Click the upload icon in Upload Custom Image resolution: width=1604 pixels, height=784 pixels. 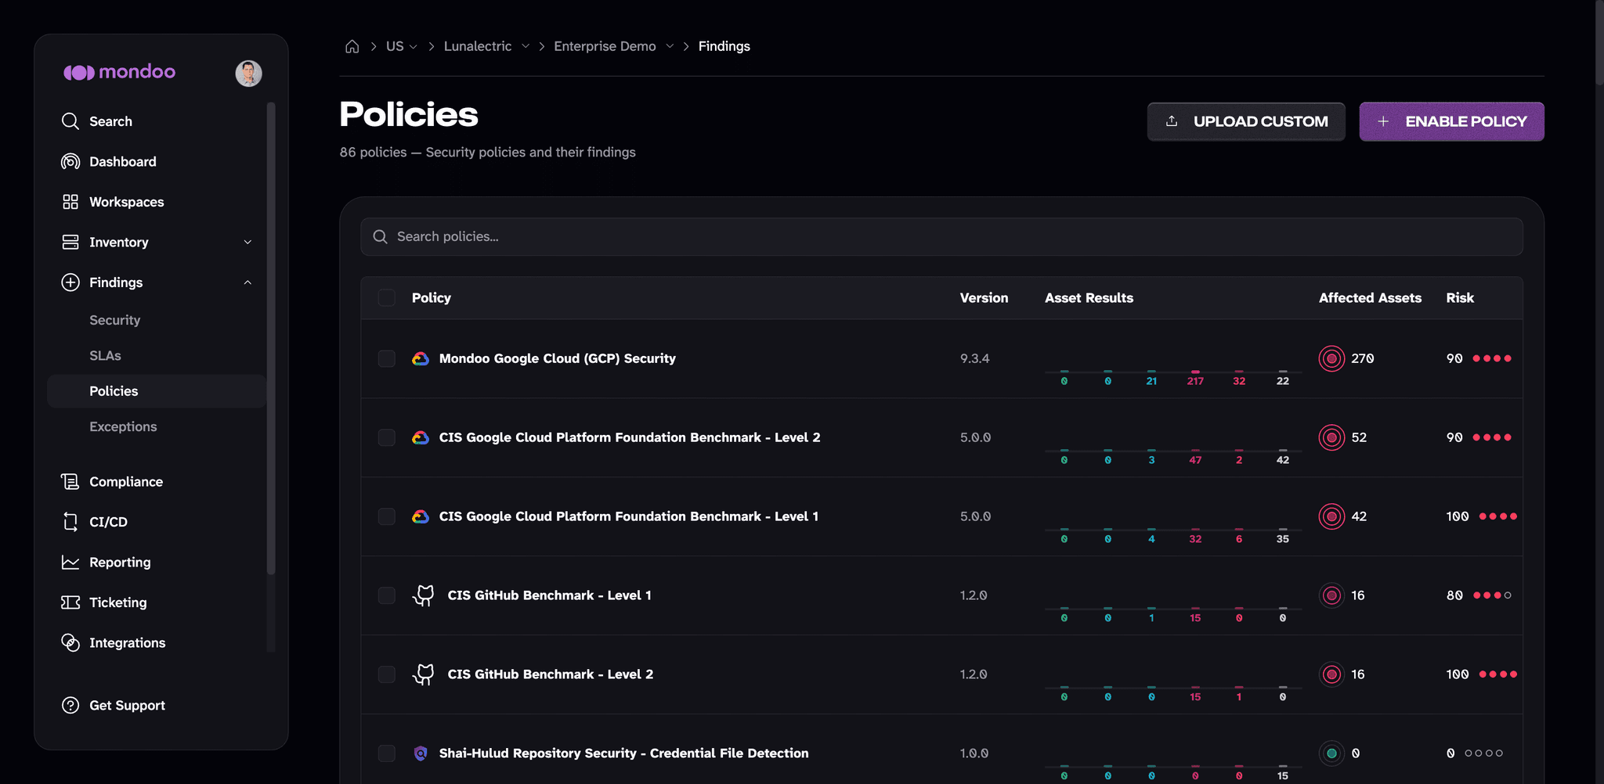(1172, 121)
